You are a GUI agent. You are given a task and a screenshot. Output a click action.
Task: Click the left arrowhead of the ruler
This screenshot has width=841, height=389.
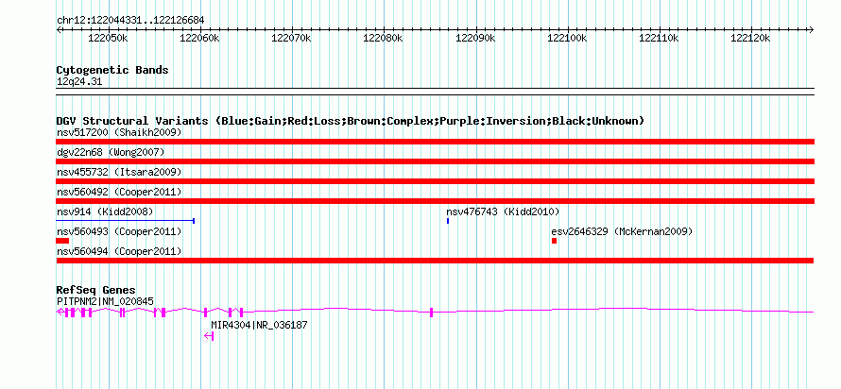click(x=59, y=29)
